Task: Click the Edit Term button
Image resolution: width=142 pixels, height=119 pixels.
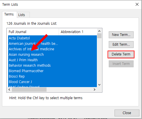Action: [x=121, y=45]
